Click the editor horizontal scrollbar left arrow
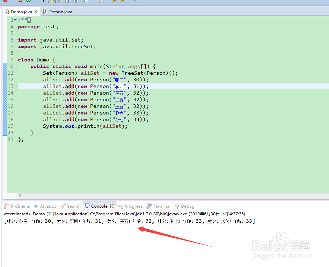Screen dimensions: 329x267 [x=20, y=195]
